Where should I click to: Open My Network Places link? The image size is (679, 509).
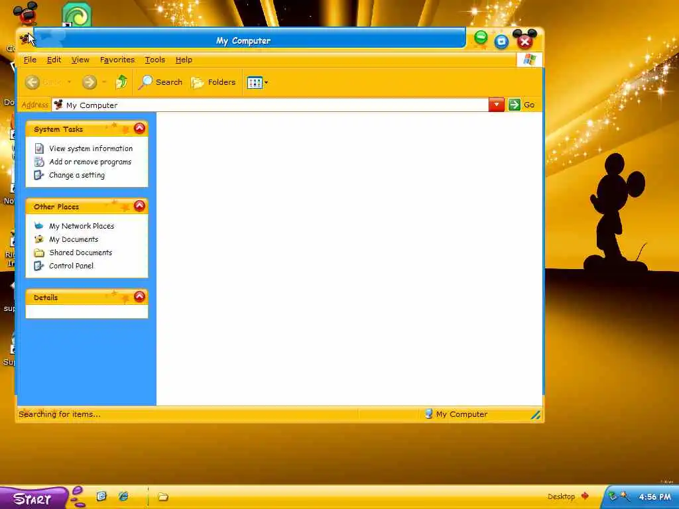coord(82,226)
